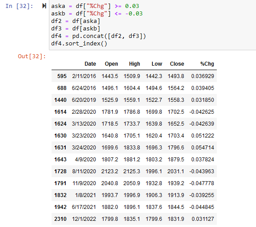The image size is (256, 227).
Task: Click Low value 1932.8
Action: click(x=154, y=183)
